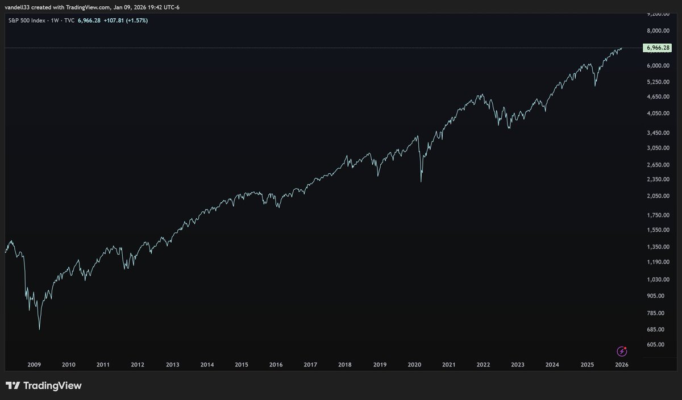This screenshot has width=682, height=400.
Task: Click the 2020 label on the time axis
Action: 414,365
